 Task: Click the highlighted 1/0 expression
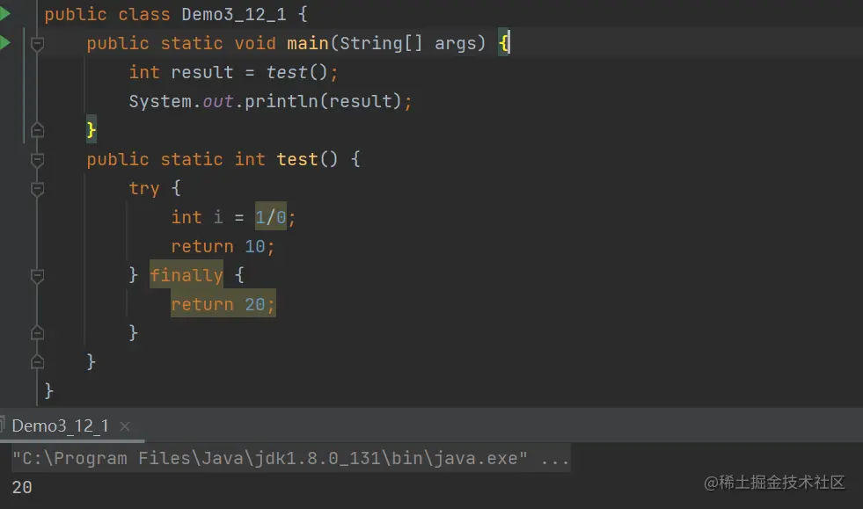[270, 217]
